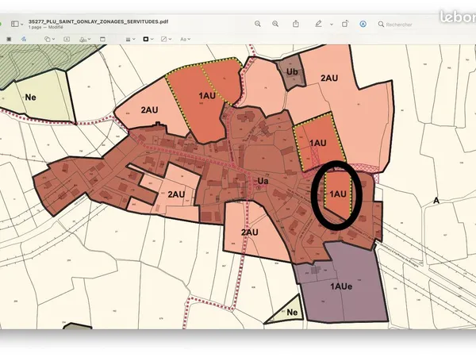Image resolution: width=476 pixels, height=357 pixels.
Task: Open the line style menu
Action: (x=128, y=39)
